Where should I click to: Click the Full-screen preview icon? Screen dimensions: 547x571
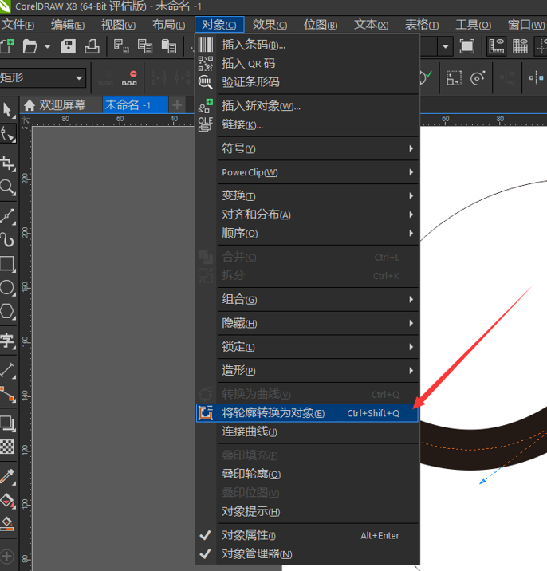coord(467,46)
